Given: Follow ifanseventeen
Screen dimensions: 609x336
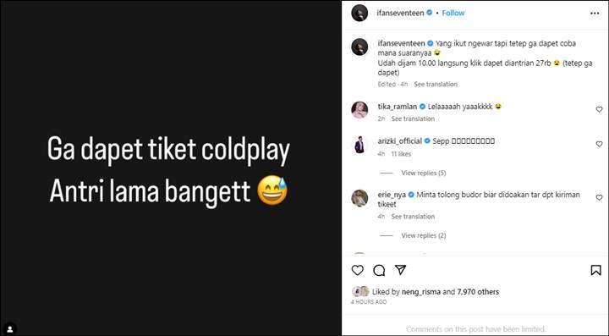Looking at the screenshot, I should [453, 13].
